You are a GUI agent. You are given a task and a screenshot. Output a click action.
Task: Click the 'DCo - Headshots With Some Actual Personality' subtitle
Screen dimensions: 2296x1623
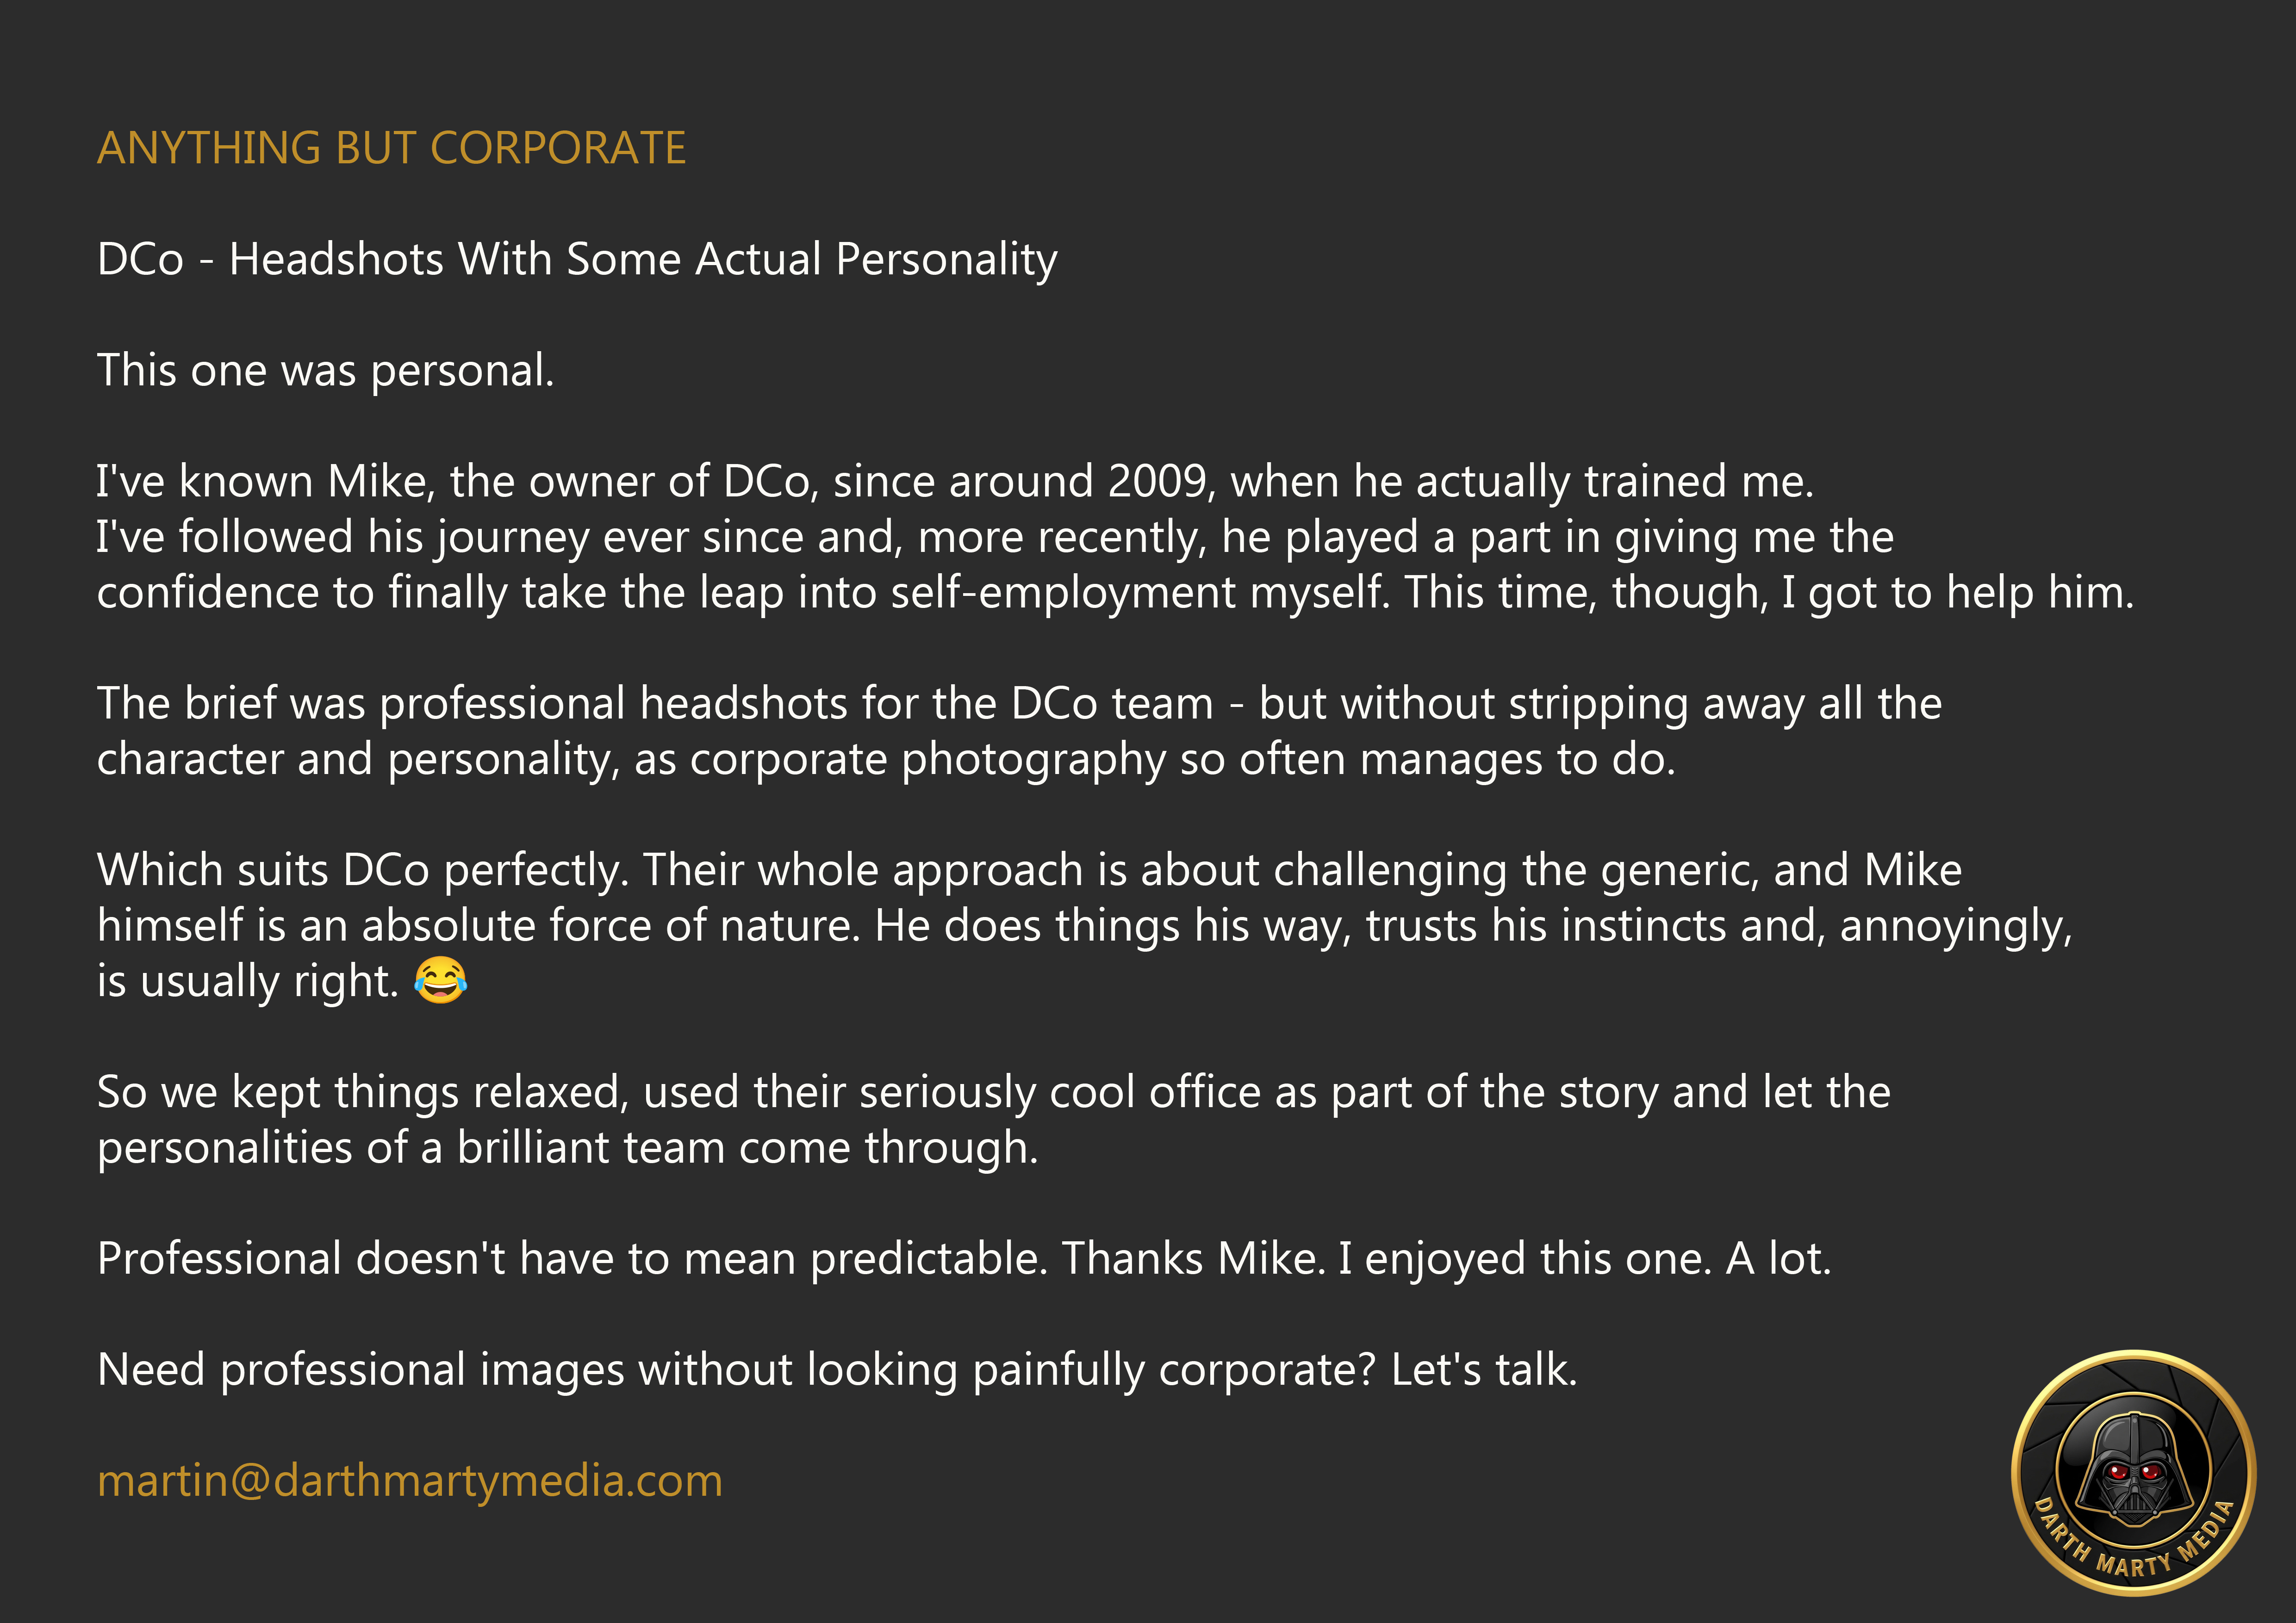pyautogui.click(x=577, y=259)
